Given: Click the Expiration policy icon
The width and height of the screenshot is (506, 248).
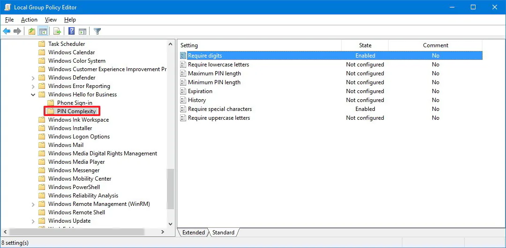Looking at the screenshot, I should click(183, 91).
